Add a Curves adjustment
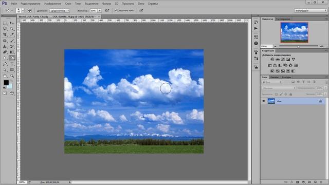Screen dimensions: 329x185 pyautogui.click(x=283, y=60)
